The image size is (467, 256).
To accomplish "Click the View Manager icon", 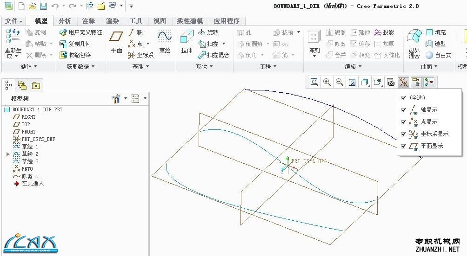I will click(390, 82).
